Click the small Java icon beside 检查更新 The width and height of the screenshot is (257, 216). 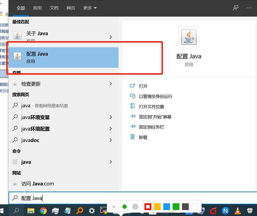tap(15, 84)
